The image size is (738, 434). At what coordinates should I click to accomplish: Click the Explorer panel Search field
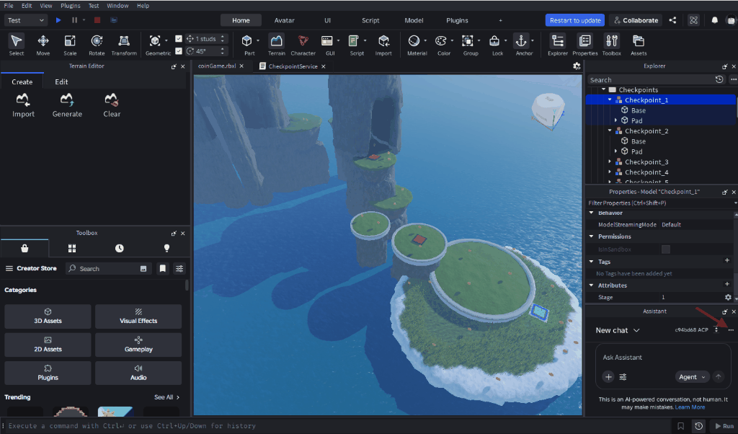pos(650,80)
